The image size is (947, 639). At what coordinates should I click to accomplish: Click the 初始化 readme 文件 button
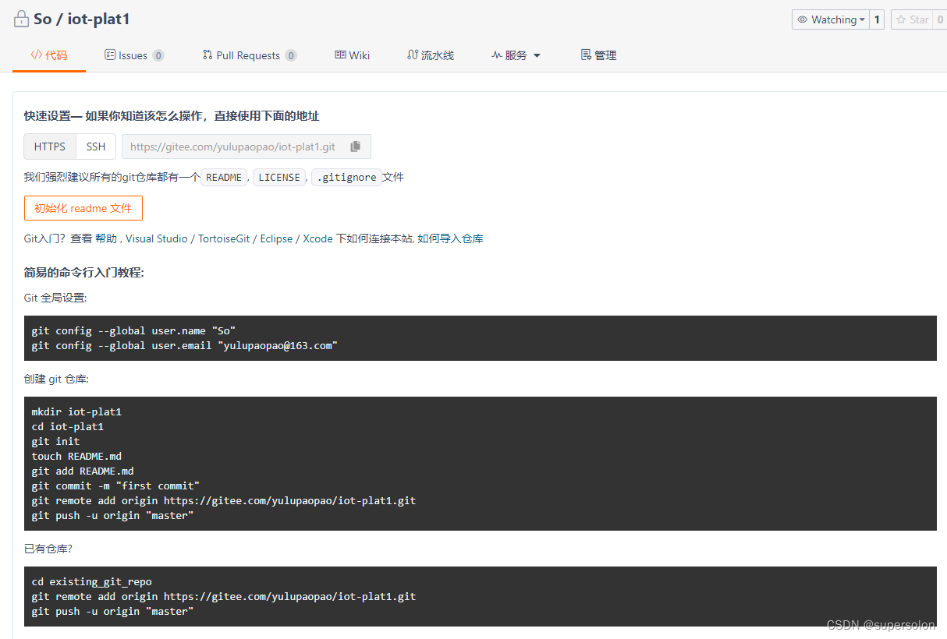point(83,208)
